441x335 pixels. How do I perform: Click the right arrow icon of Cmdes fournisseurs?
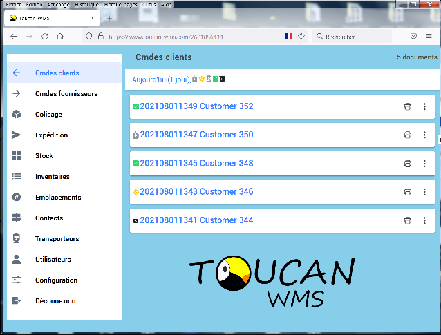pyautogui.click(x=17, y=93)
